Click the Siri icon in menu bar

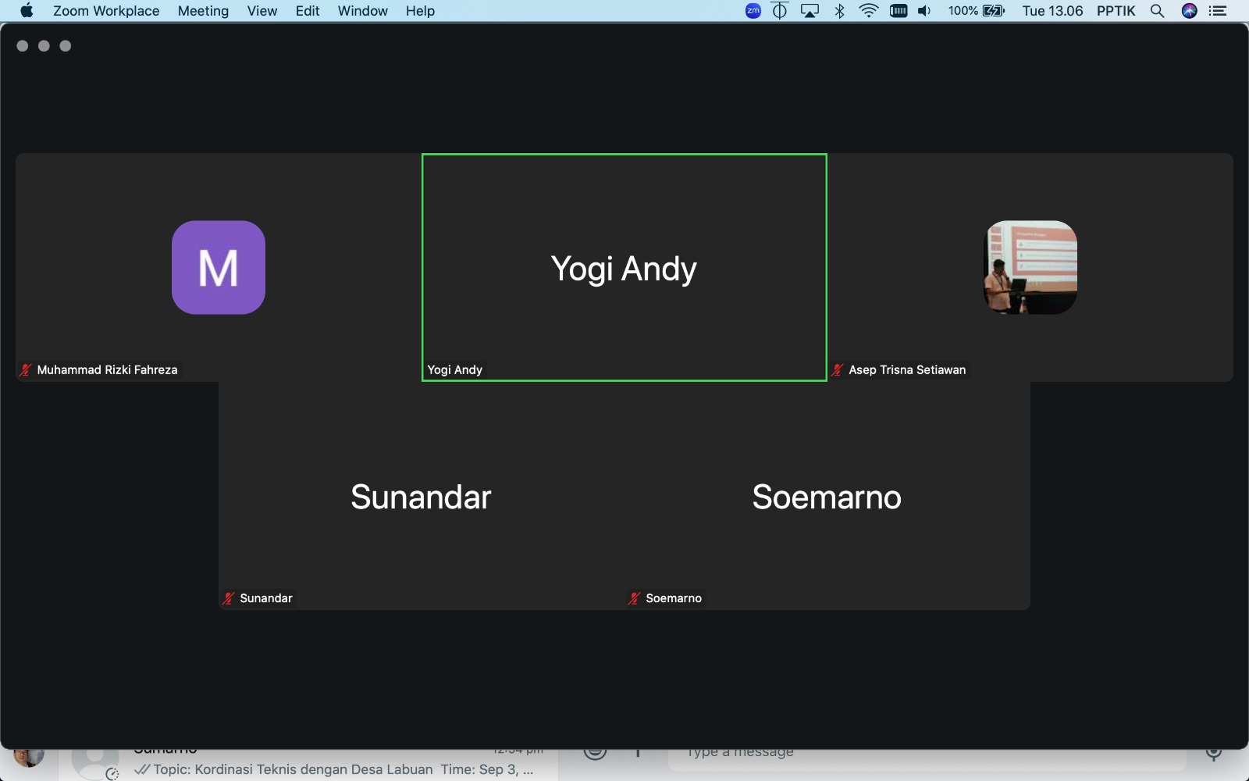click(x=1190, y=11)
